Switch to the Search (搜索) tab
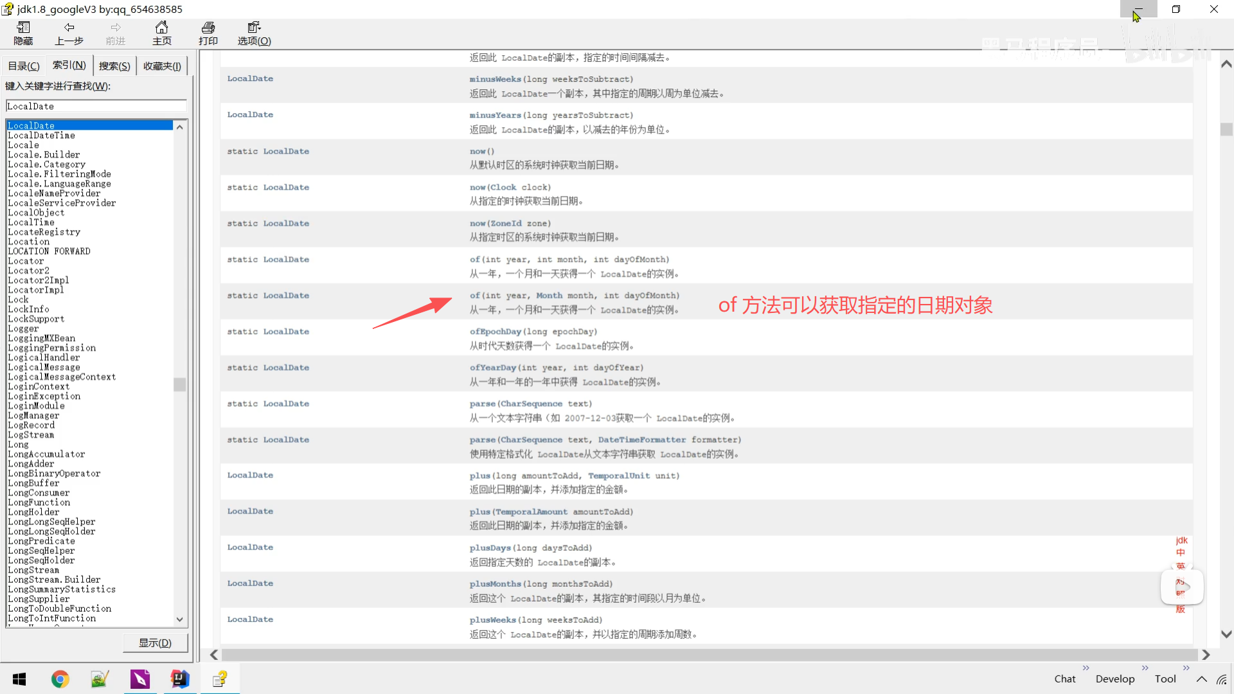1234x694 pixels. (x=114, y=66)
